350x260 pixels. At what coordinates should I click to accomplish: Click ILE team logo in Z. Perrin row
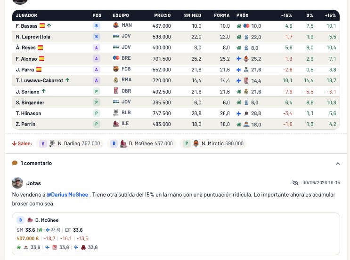point(116,124)
